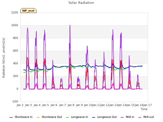Click the Jan 15 axis tick label

pyautogui.click(x=130, y=105)
